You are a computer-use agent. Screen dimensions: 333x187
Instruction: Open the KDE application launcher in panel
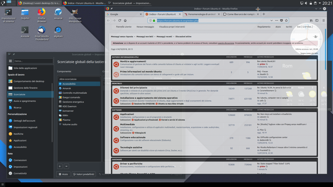[x=3, y=3]
